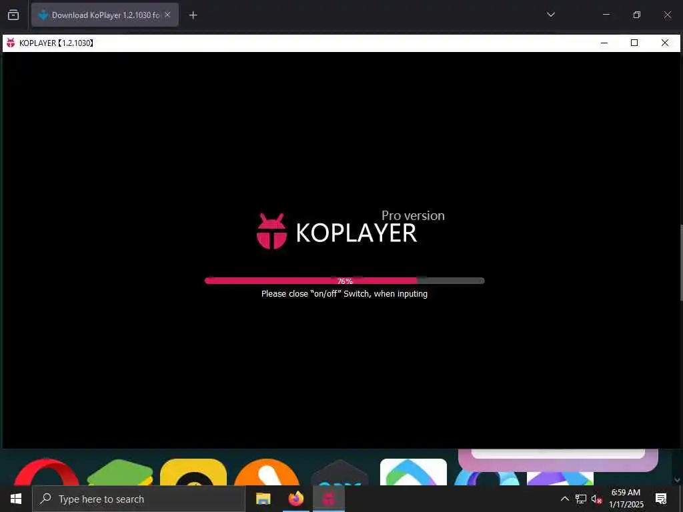
Task: Restore down the browser window
Action: click(636, 15)
